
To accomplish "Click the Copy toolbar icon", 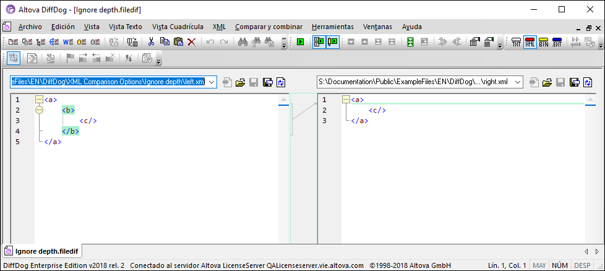I will (165, 41).
